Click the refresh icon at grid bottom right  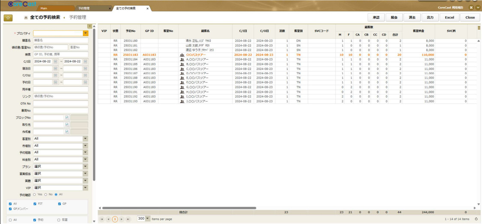click(476, 219)
